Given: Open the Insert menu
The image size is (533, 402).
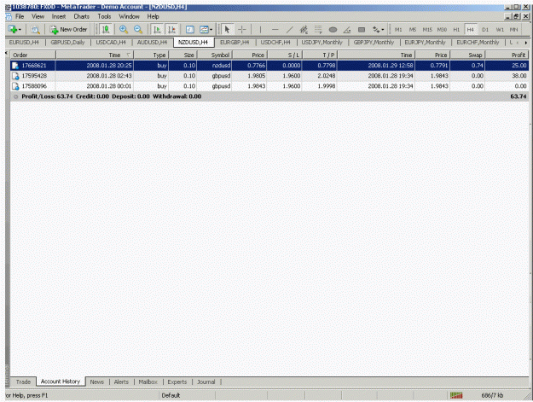Looking at the screenshot, I should click(x=59, y=16).
